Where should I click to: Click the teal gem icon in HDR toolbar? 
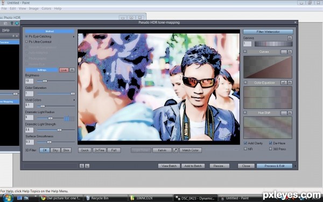[x=17, y=23]
